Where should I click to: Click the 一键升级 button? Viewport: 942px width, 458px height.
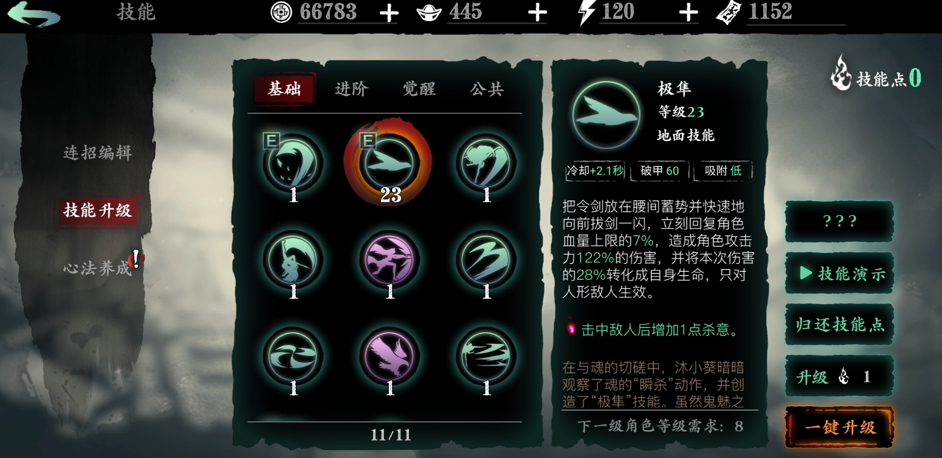tap(839, 427)
